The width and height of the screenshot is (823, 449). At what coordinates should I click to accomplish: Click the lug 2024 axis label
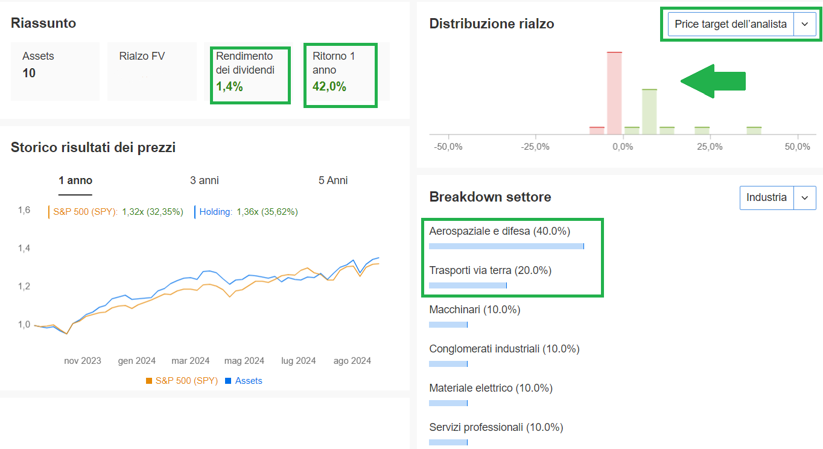pyautogui.click(x=299, y=361)
